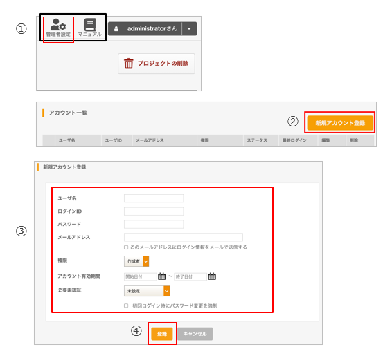Click the メールアドレス input field
Viewport: 392px width, 358px height.
[x=184, y=237]
